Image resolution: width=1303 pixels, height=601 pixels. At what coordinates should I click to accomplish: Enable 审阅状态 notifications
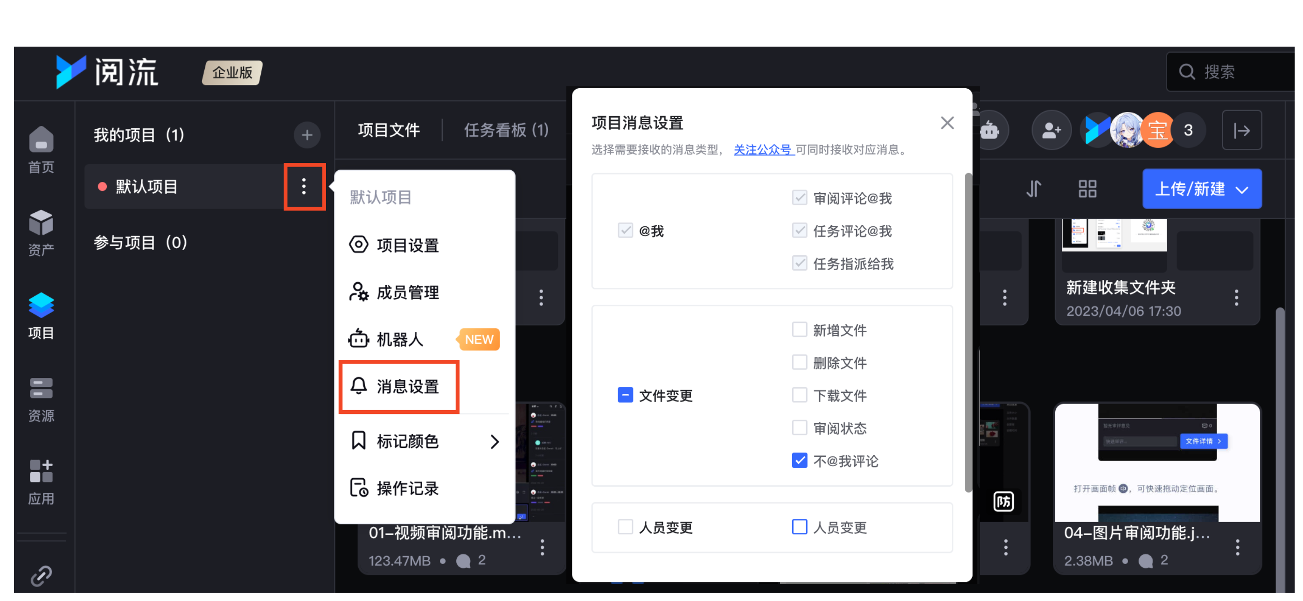pyautogui.click(x=799, y=428)
